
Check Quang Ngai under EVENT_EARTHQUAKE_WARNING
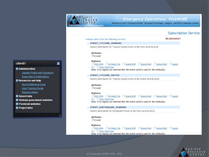pyautogui.click(x=155, y=128)
